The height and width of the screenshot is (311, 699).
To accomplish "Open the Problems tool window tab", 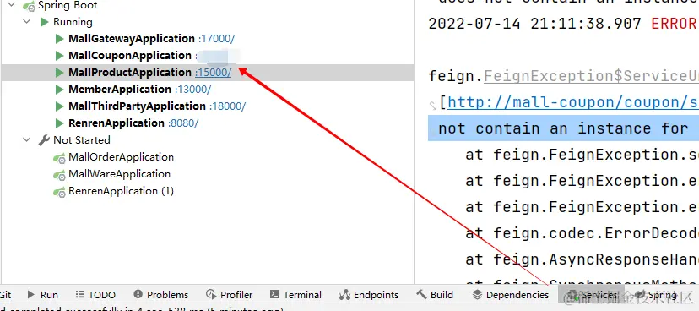I will click(x=161, y=295).
